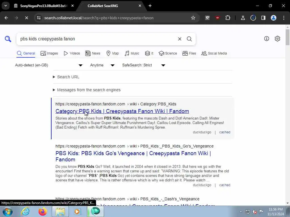This screenshot has width=290, height=217.
Task: Bookmark this page with the star
Action: click(193, 18)
